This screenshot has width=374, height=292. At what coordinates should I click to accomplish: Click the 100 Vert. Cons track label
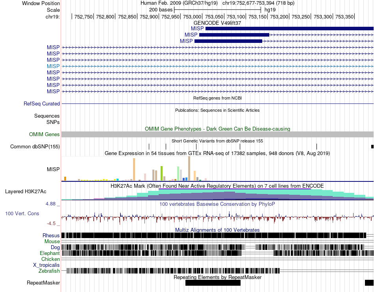point(22,213)
